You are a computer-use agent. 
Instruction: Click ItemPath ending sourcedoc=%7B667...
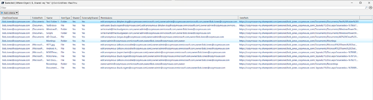coord(299,26)
